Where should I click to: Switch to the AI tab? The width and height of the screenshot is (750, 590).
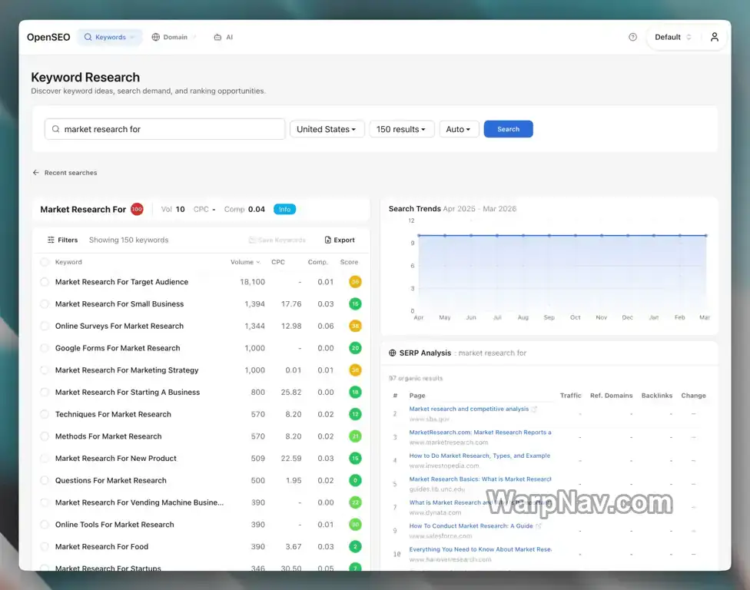click(224, 37)
